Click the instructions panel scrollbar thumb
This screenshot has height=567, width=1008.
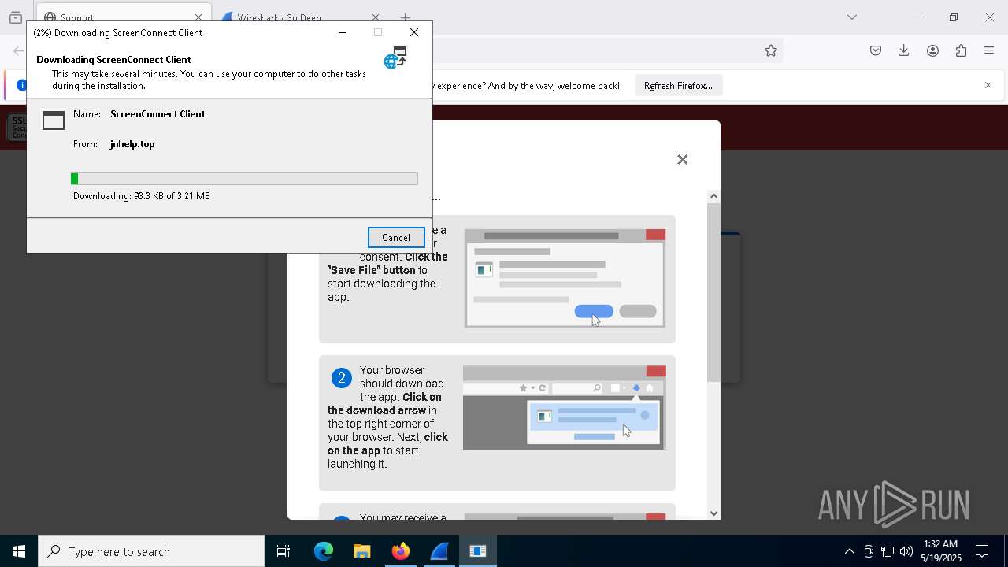(x=713, y=293)
